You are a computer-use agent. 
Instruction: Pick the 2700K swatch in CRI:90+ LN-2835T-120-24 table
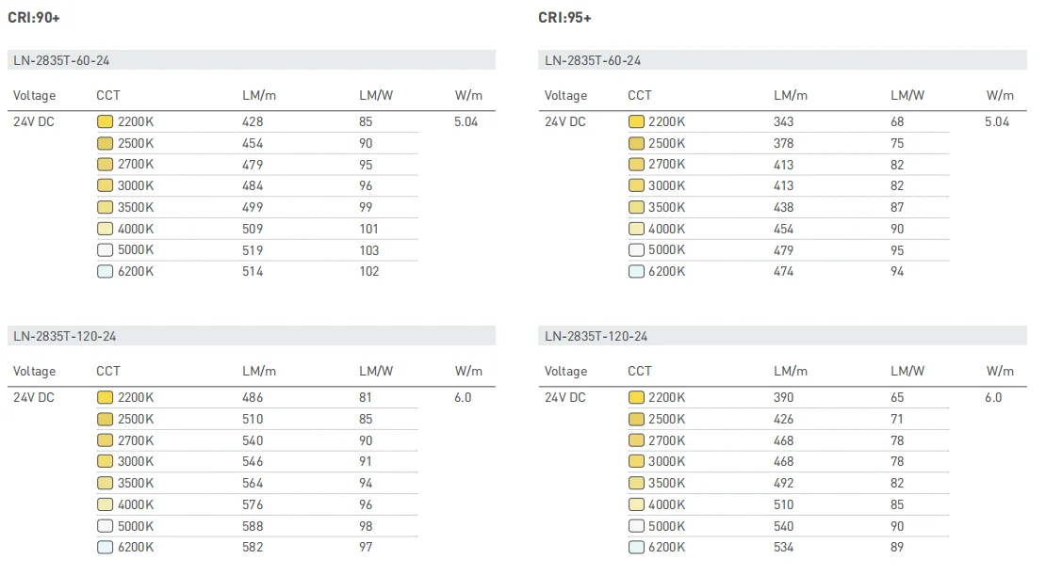[x=105, y=440]
